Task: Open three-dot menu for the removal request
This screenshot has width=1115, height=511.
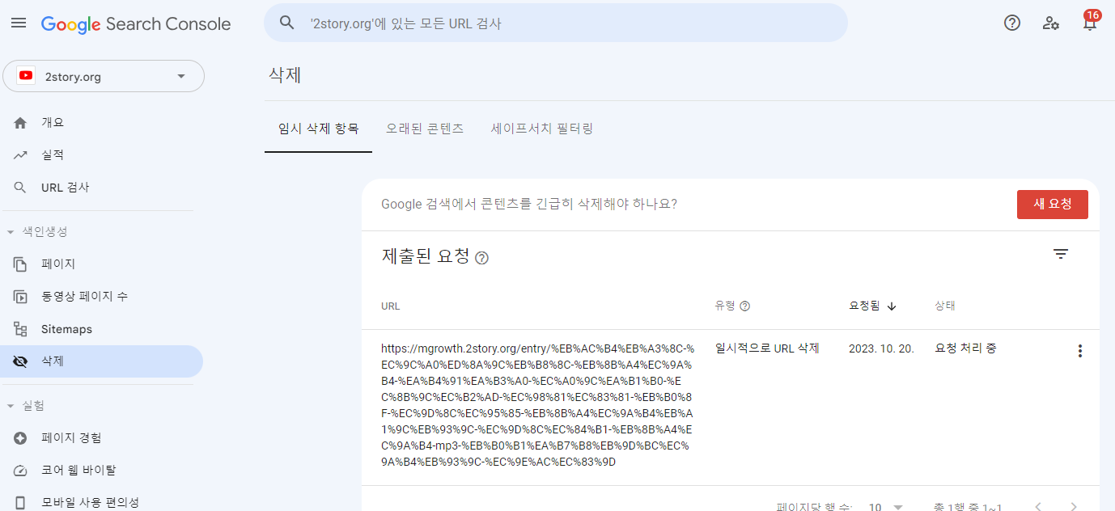Action: tap(1079, 351)
